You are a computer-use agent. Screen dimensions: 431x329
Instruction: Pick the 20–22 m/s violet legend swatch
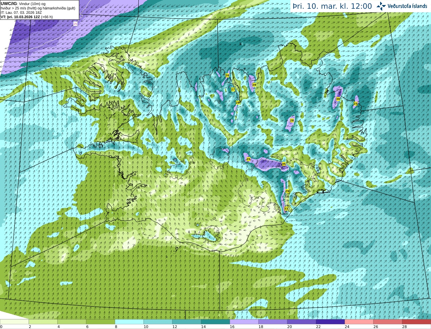[x=302, y=322]
